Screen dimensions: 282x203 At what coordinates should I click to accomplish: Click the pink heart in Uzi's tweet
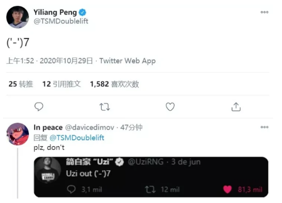click(227, 190)
